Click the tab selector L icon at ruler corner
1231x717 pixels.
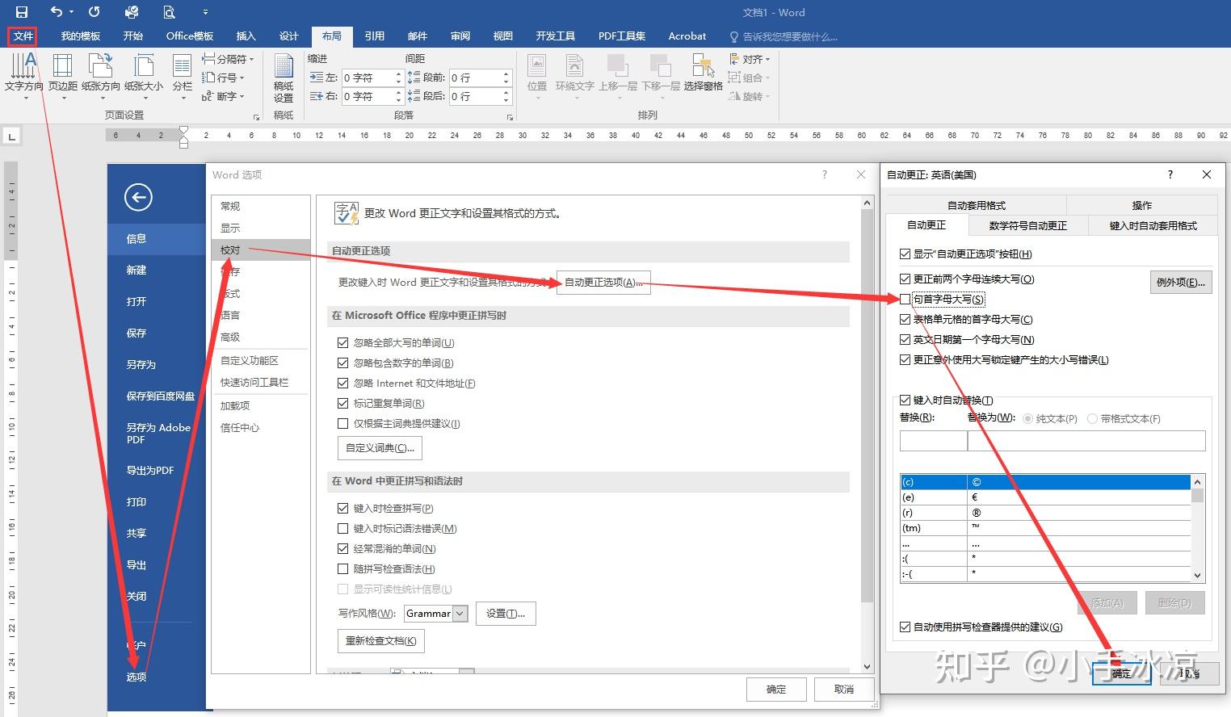[11, 136]
